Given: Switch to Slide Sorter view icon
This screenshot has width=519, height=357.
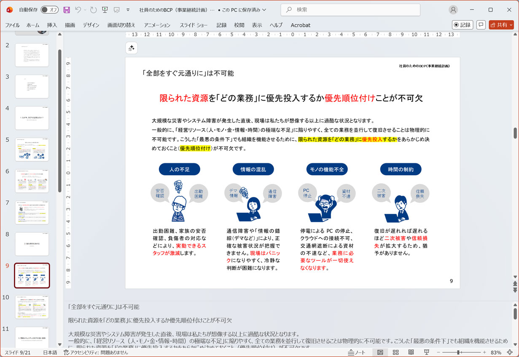Looking at the screenshot, I should coord(395,352).
